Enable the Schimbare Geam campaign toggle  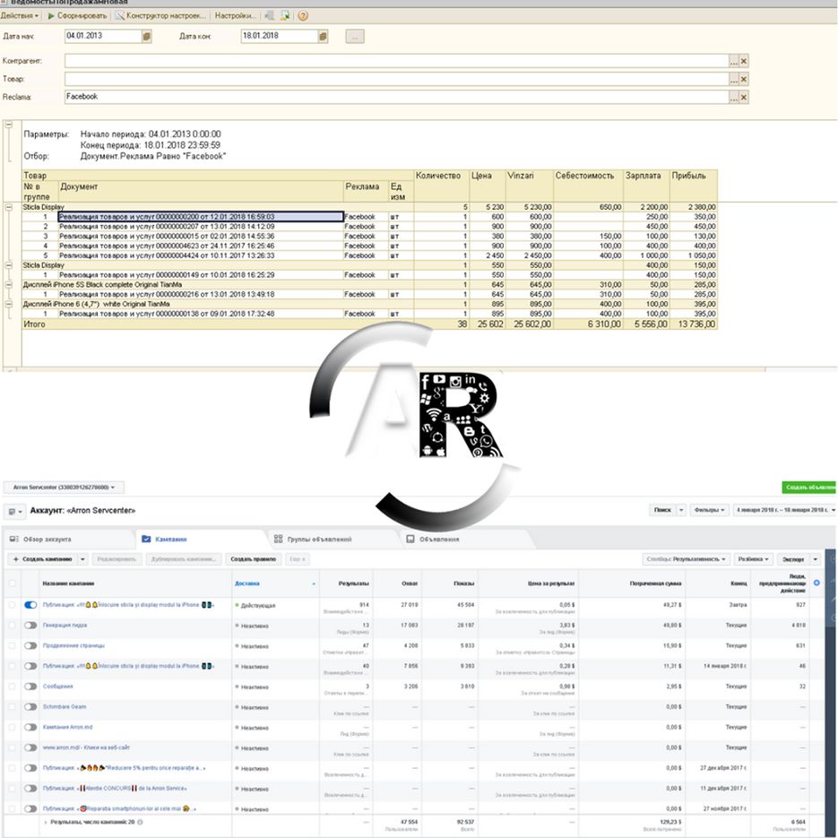(30, 706)
